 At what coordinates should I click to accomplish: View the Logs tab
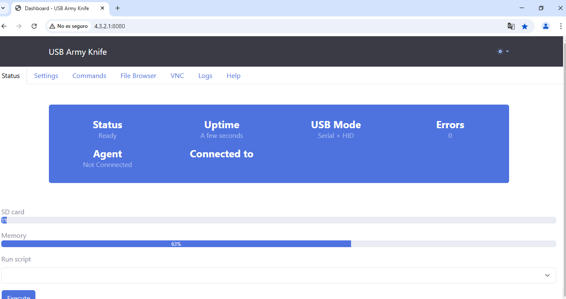pos(205,76)
